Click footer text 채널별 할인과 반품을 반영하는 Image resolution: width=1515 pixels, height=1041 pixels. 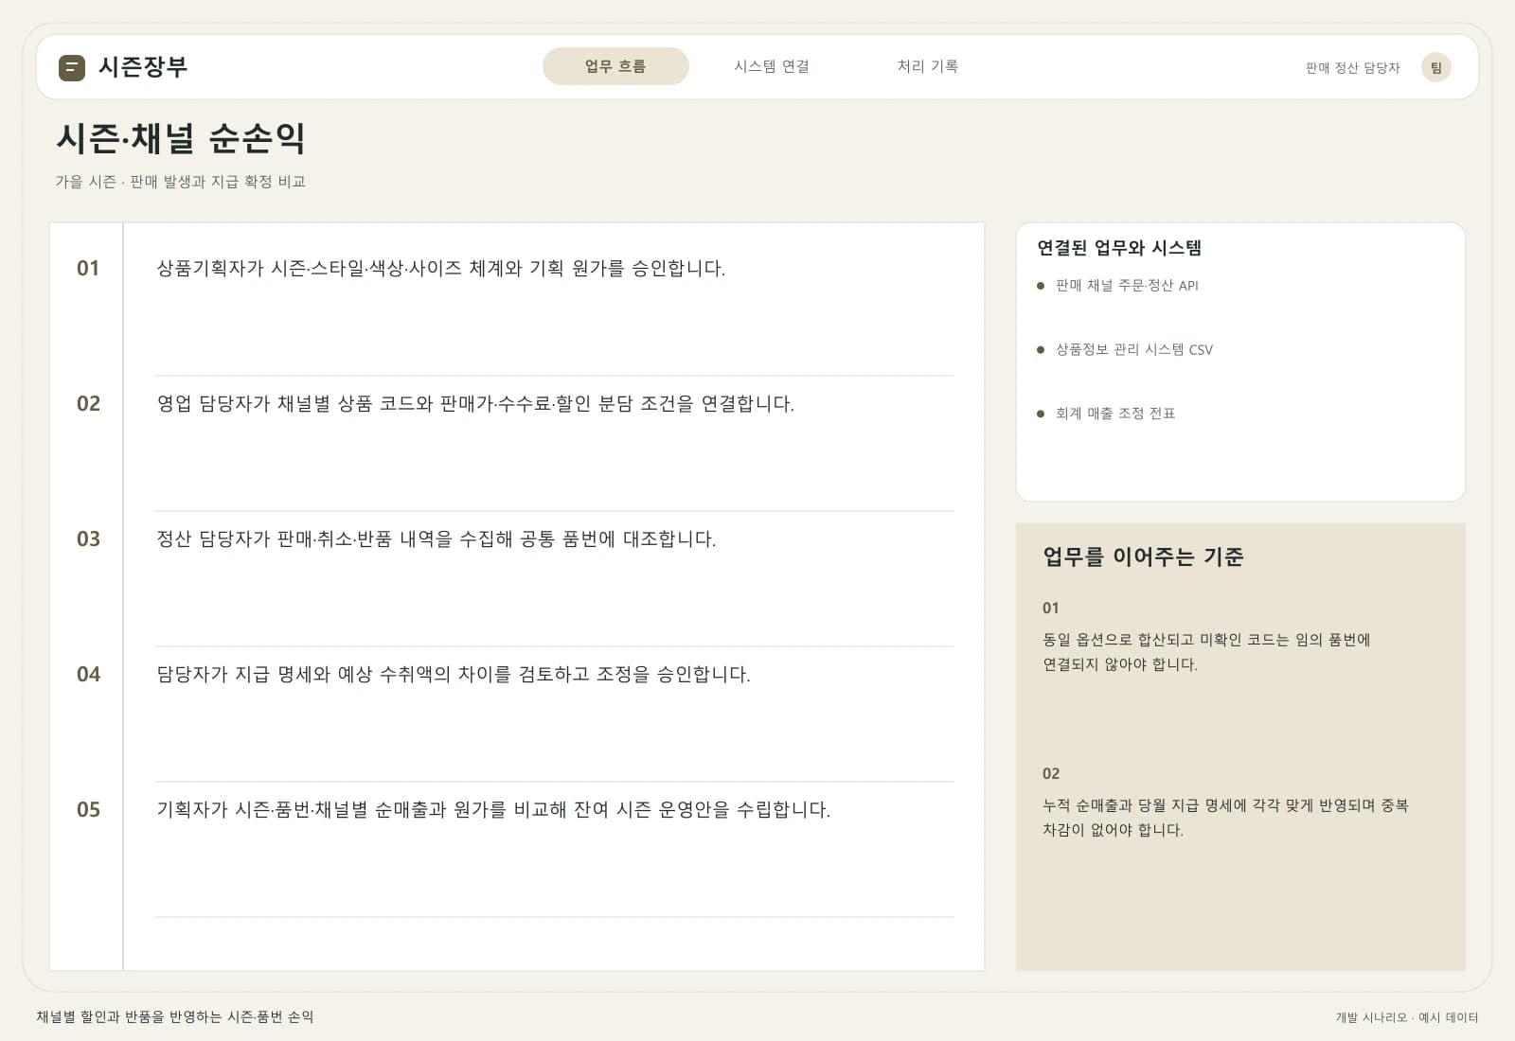[175, 1017]
